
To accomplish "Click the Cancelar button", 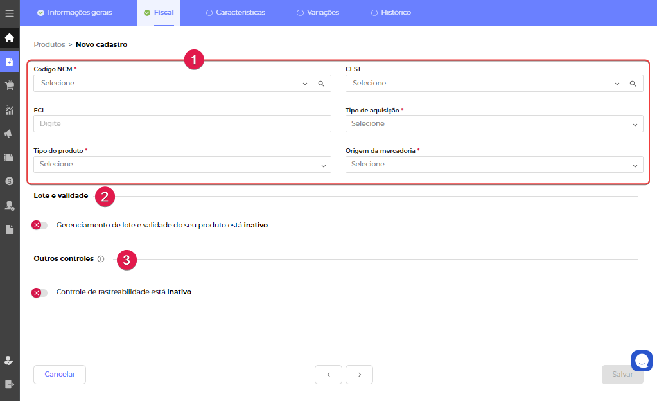I will [60, 374].
